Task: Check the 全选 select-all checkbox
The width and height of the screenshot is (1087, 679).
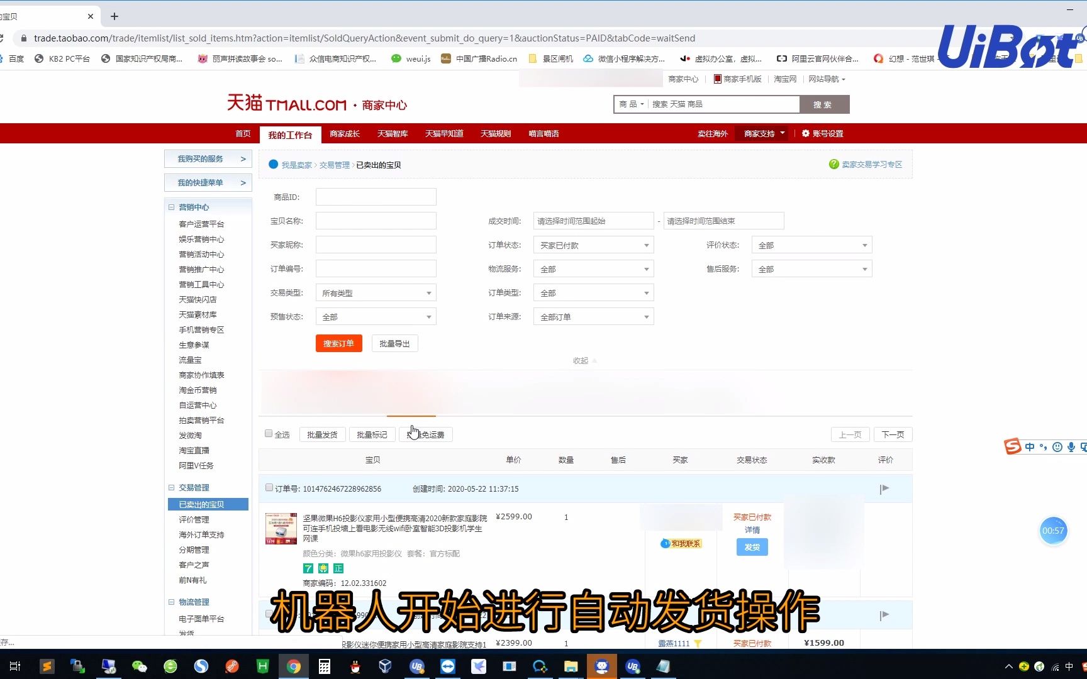Action: click(269, 434)
